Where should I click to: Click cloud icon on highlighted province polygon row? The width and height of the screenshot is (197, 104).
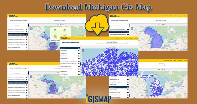[x=128, y=32]
